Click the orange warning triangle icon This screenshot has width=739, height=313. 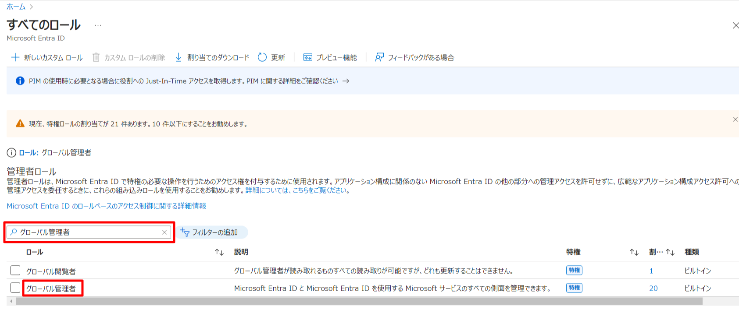coord(20,124)
